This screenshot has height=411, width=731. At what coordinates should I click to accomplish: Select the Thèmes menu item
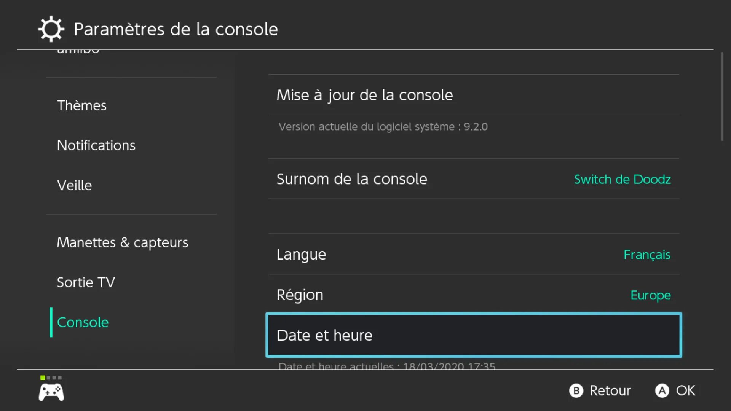81,105
